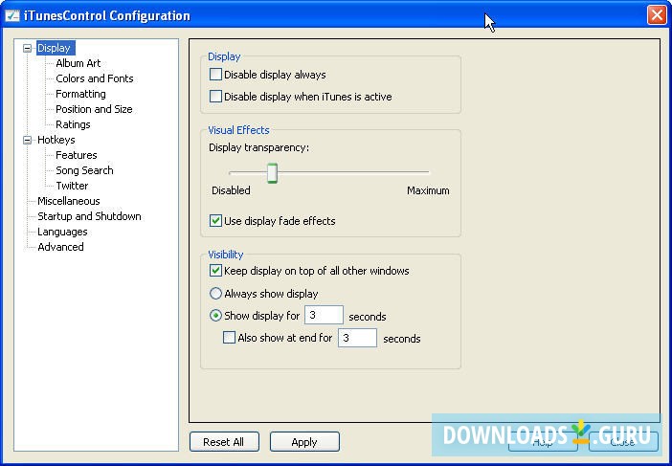Uncheck Use display fade effects
Image resolution: width=672 pixels, height=466 pixels.
pos(215,221)
